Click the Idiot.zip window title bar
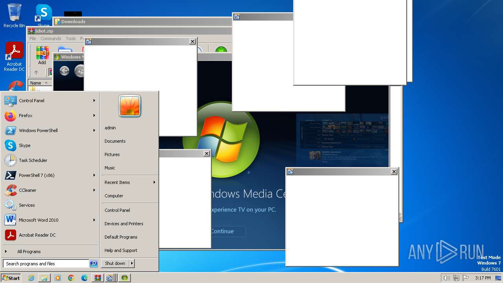The width and height of the screenshot is (503, 283). tap(130, 31)
